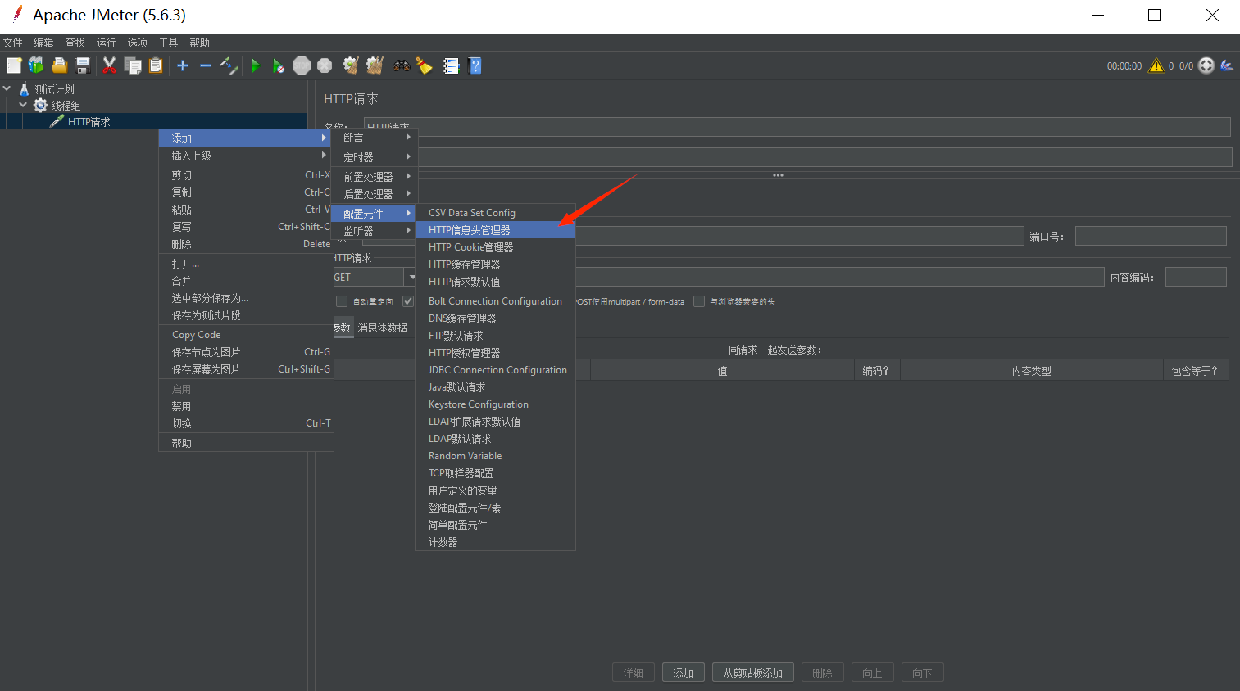This screenshot has width=1240, height=691.
Task: Click the 内容编码 input field
Action: (x=1196, y=277)
